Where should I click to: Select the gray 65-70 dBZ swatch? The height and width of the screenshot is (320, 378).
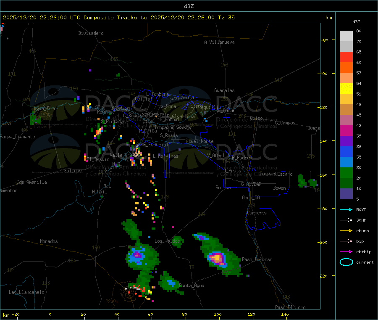click(x=346, y=47)
